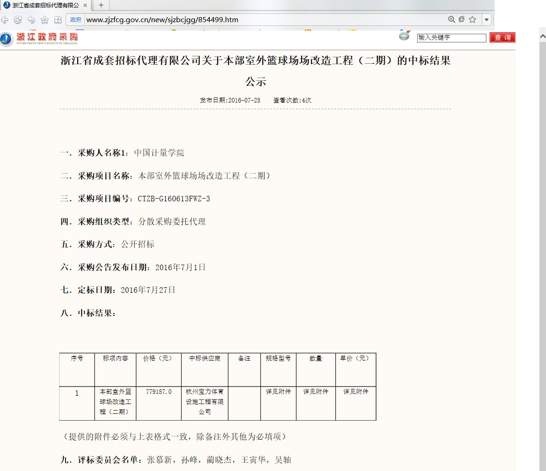Expand the address bar dropdown arrow

(x=486, y=20)
